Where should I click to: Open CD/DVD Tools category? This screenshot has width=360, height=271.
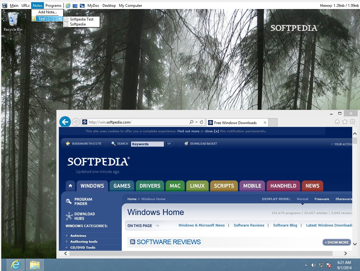tap(83, 248)
